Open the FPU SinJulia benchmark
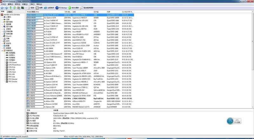This screenshot has height=139, width=254. tap(11, 81)
